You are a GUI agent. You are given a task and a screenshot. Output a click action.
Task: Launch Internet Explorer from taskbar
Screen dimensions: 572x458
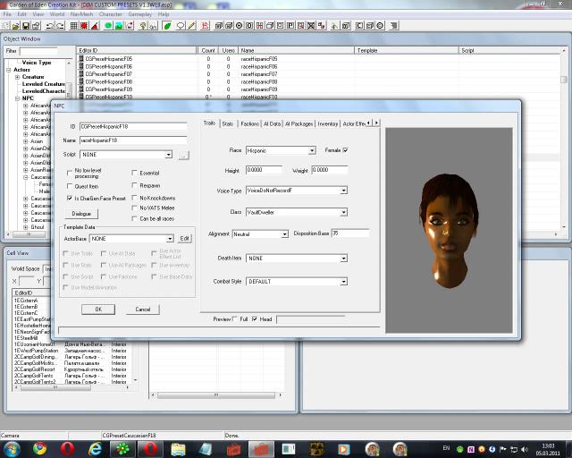95,449
